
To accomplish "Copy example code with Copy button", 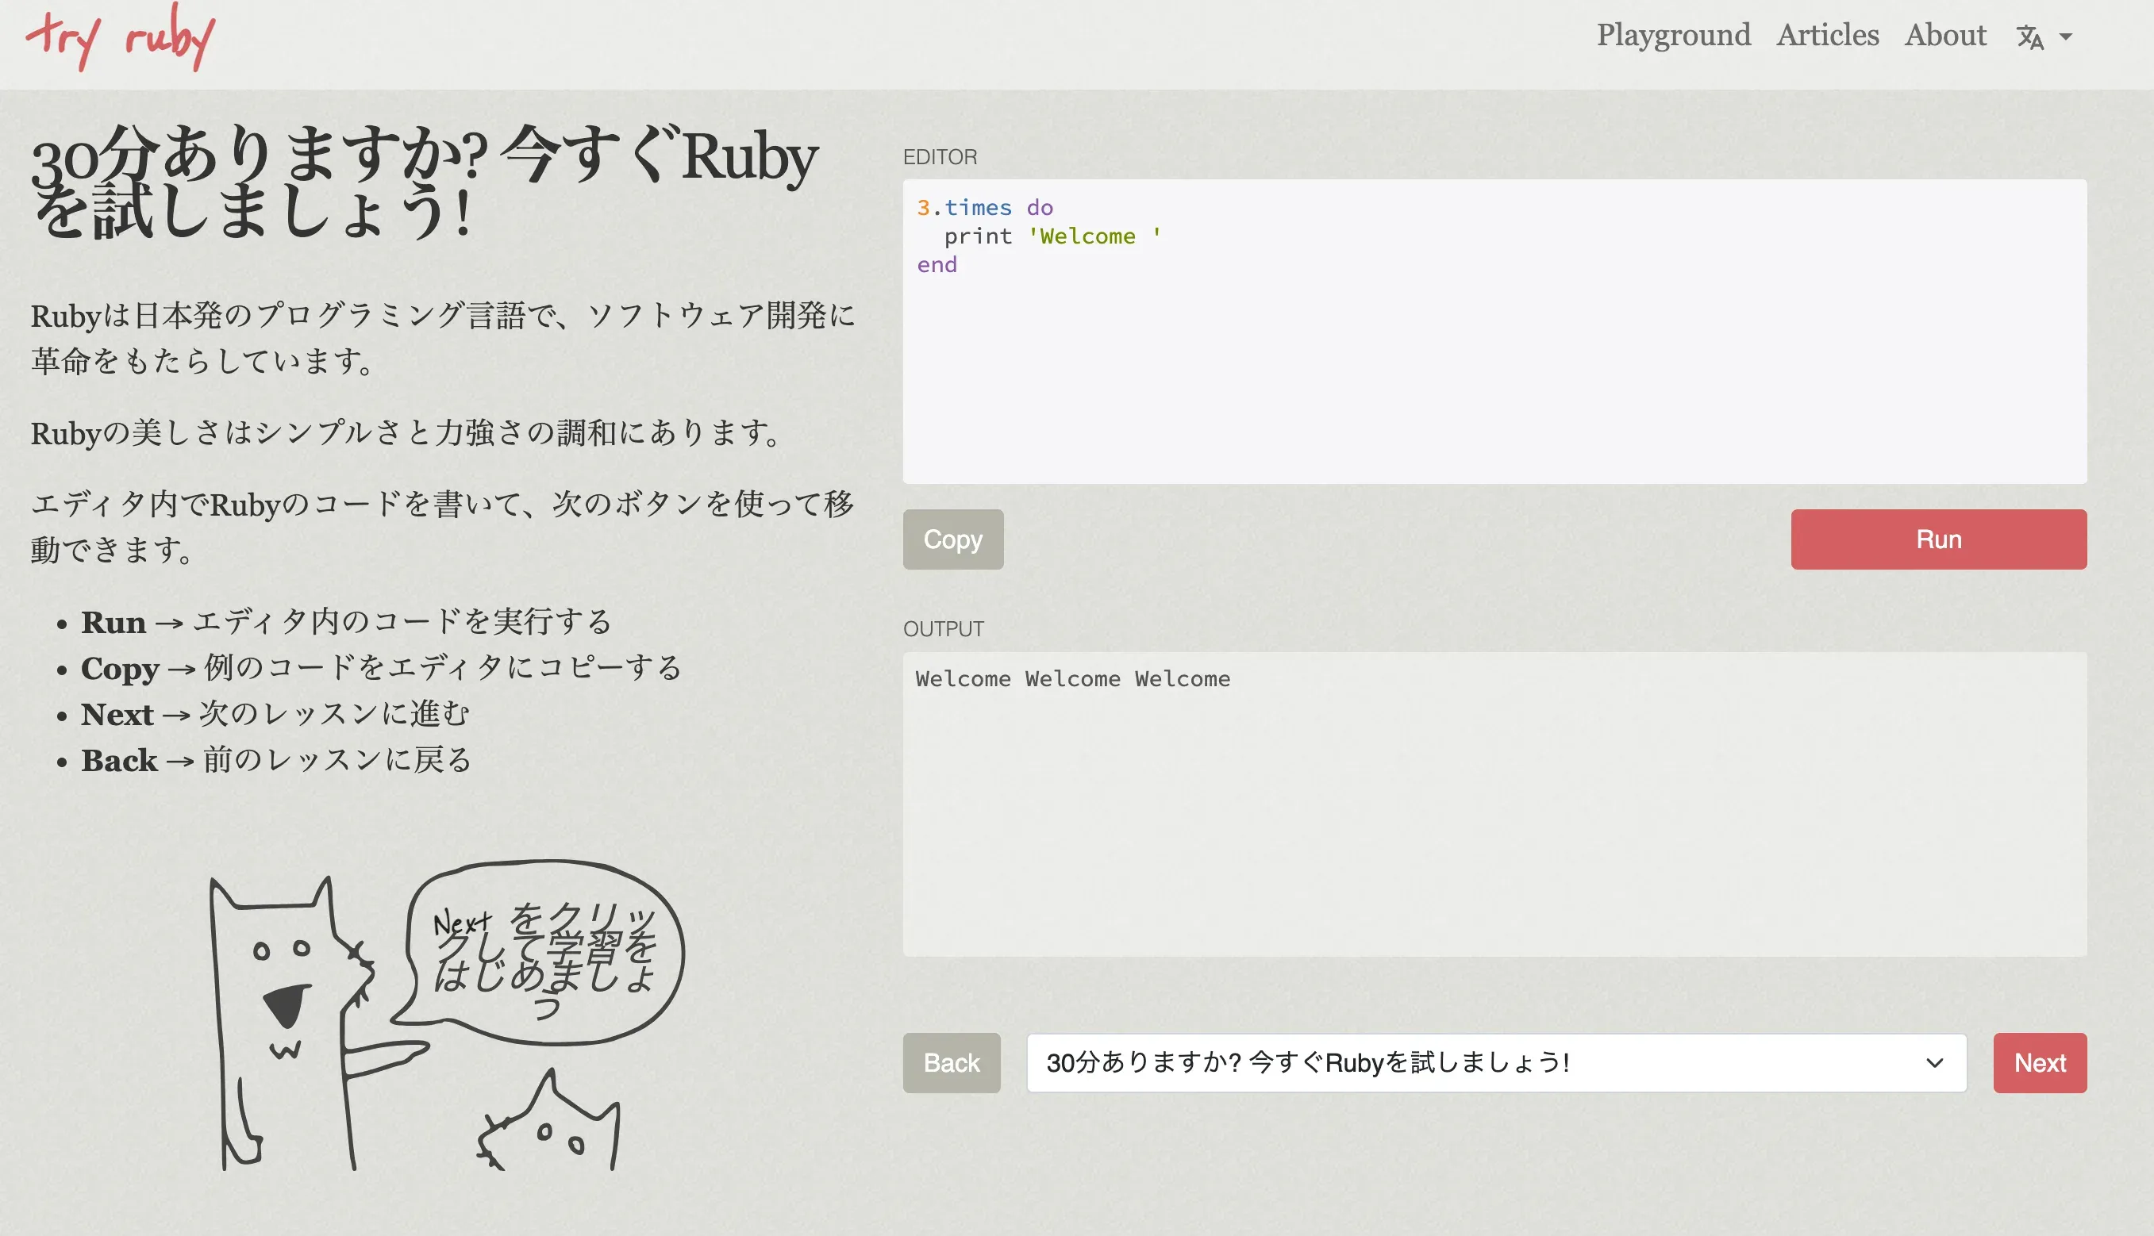I will click(952, 539).
